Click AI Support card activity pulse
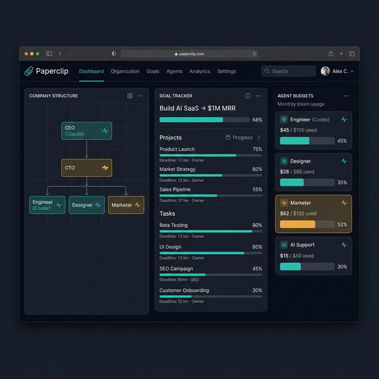The image size is (379, 379). [344, 245]
